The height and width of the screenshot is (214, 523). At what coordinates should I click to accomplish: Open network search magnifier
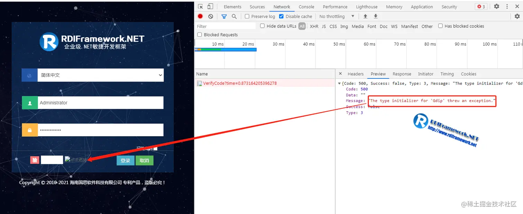(x=234, y=16)
